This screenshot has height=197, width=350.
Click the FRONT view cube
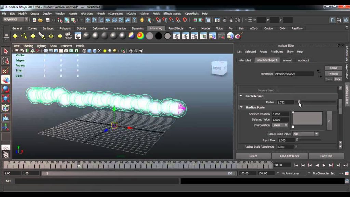(217, 68)
